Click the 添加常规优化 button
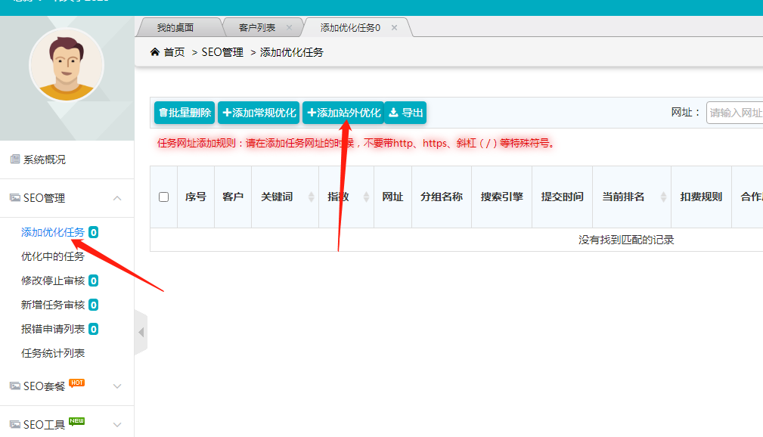Screen dimensions: 763x437 pyautogui.click(x=259, y=113)
